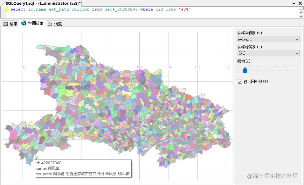304x185 pixels.
Task: Click the longitude label 114 on map
Action: click(x=169, y=67)
